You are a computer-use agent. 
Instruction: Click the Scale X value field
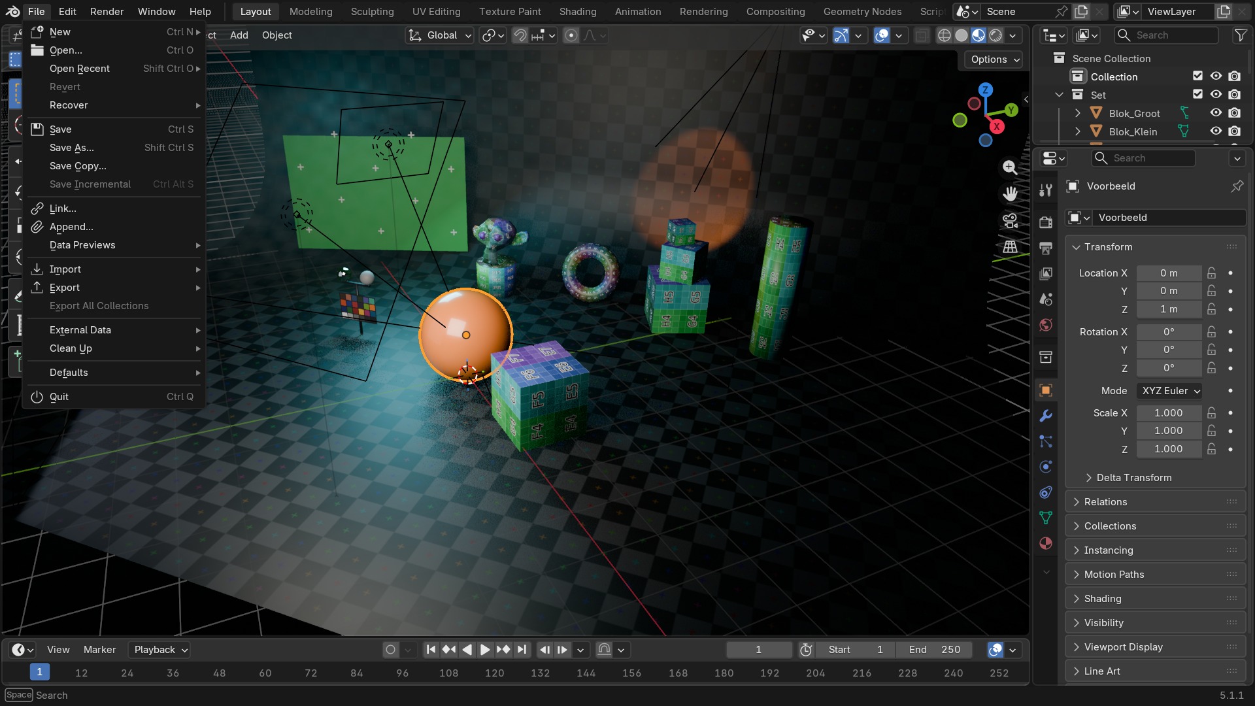(1169, 413)
